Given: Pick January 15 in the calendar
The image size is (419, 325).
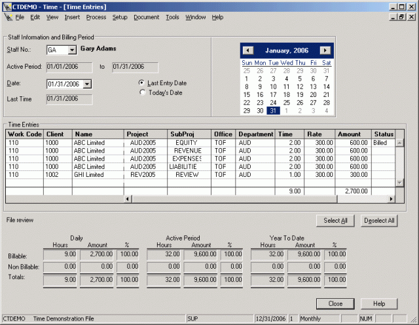Looking at the screenshot, I should [247, 94].
